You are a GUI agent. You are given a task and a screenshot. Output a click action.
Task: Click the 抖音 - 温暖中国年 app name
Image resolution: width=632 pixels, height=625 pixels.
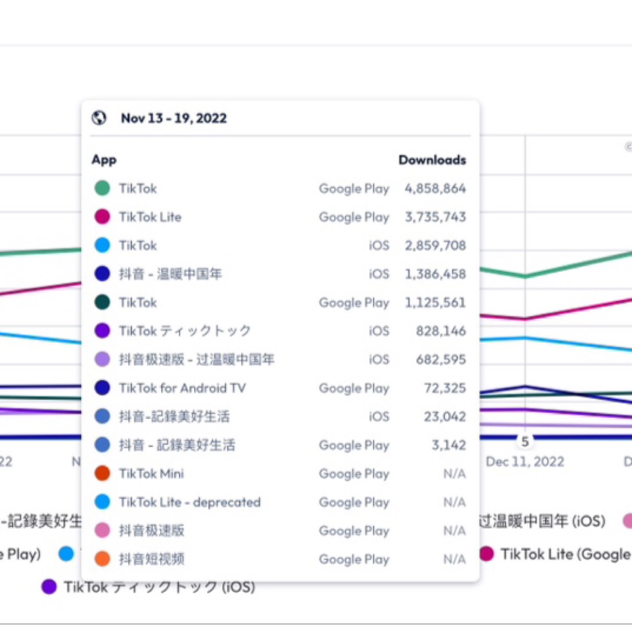click(x=170, y=274)
